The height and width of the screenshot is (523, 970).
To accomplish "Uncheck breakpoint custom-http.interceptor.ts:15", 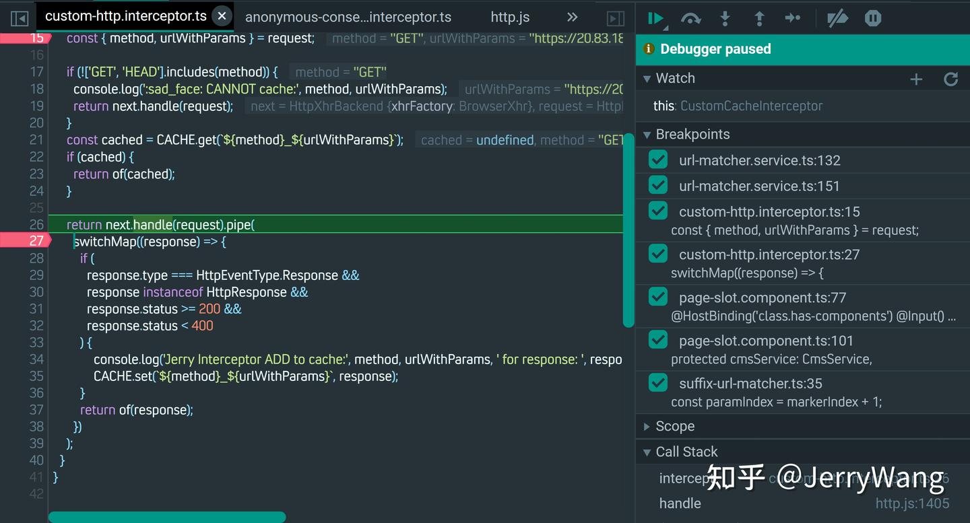I will (x=658, y=211).
